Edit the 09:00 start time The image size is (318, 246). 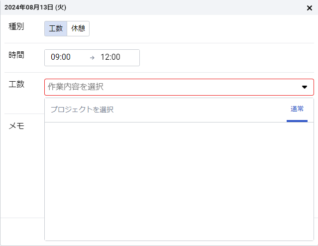point(61,57)
